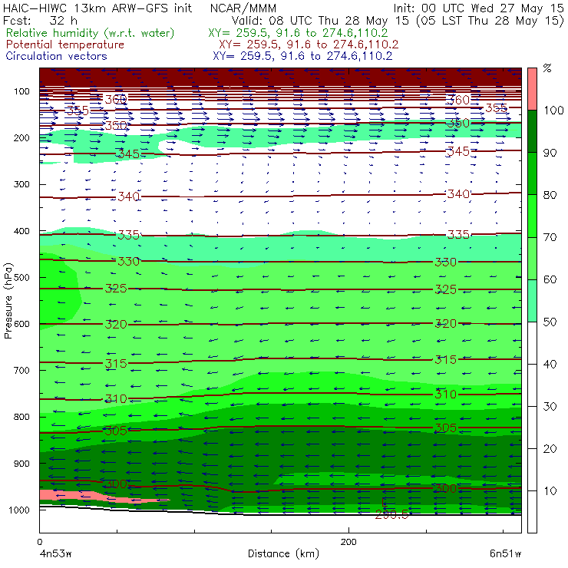Click the white 40-50% colorbar segment

532,342
